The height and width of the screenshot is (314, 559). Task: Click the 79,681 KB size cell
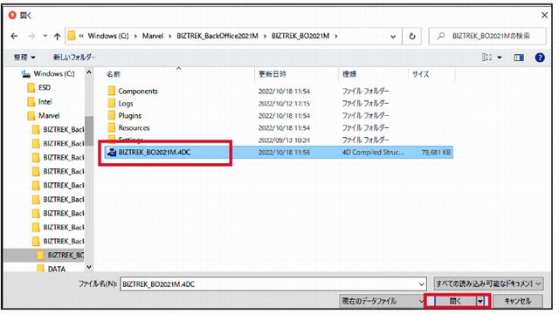(x=436, y=153)
